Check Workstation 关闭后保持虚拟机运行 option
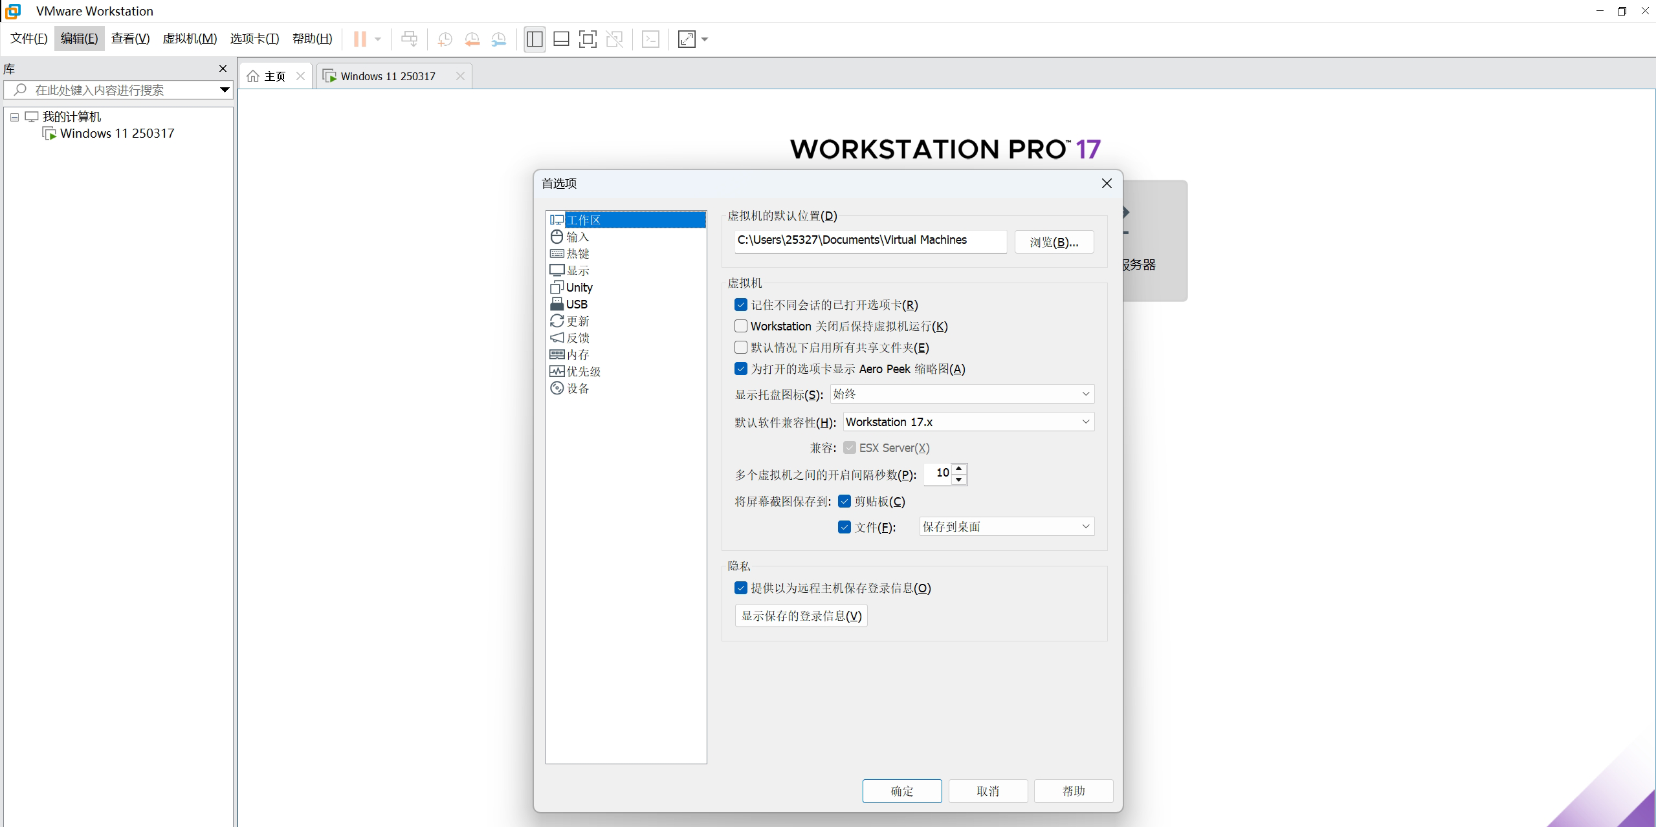 click(x=741, y=326)
